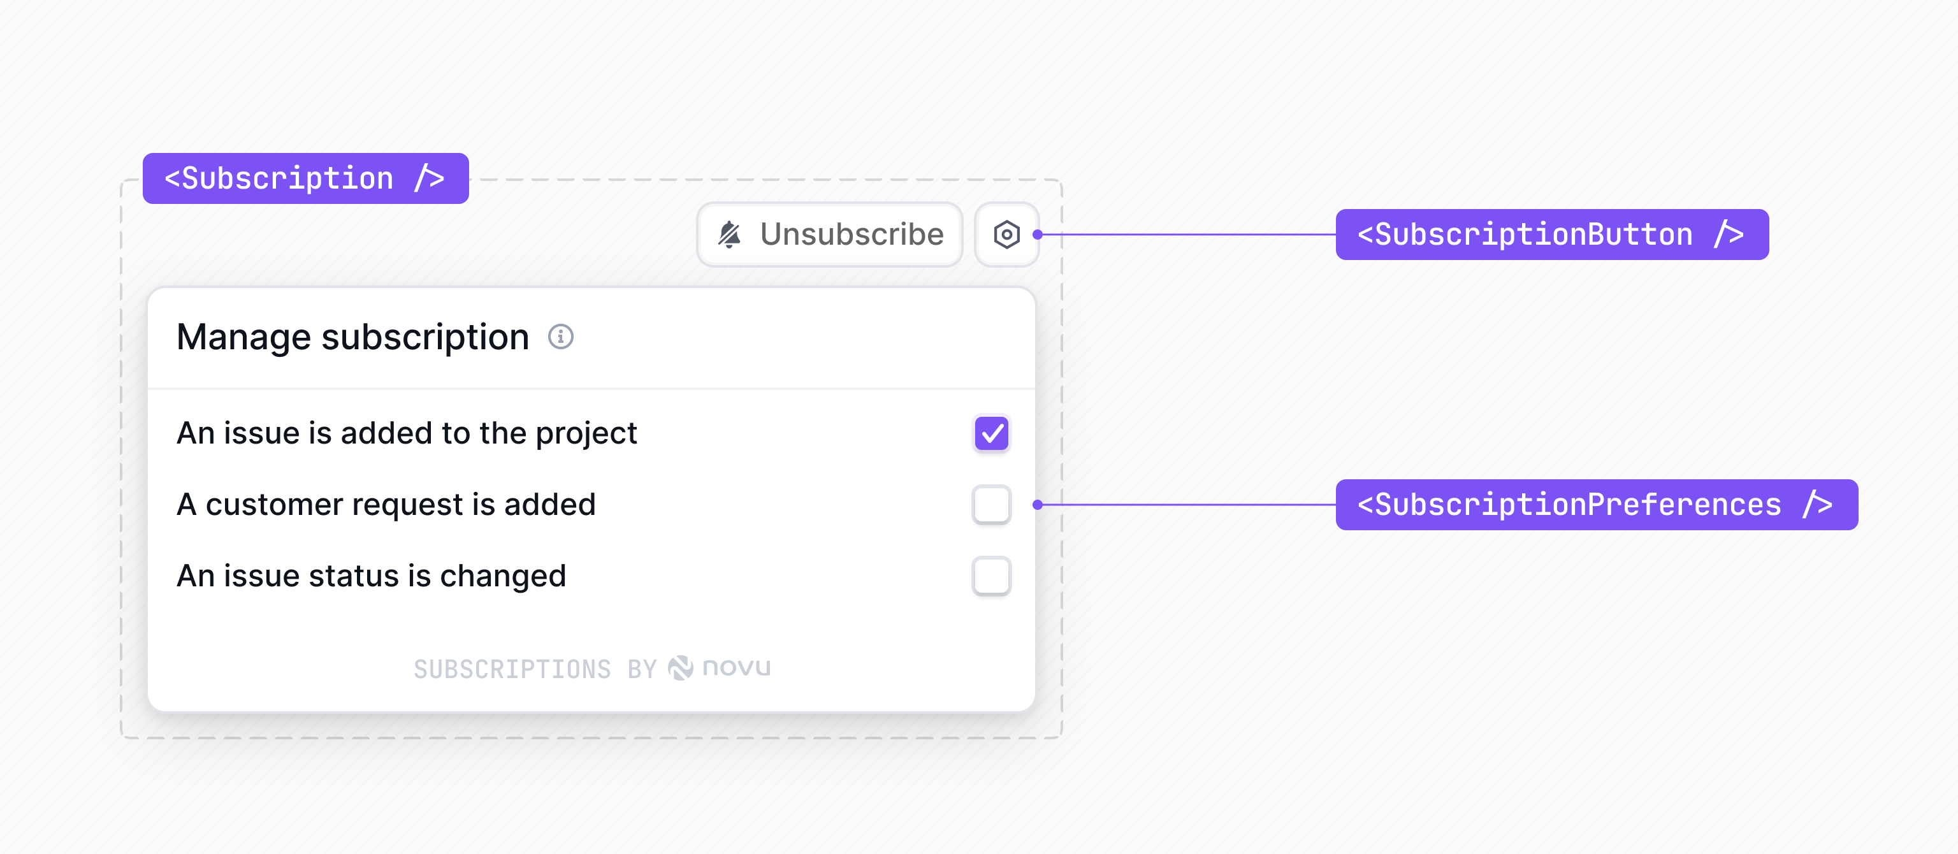Click the muted bell icon on Unsubscribe button
This screenshot has width=1958, height=854.
[730, 235]
